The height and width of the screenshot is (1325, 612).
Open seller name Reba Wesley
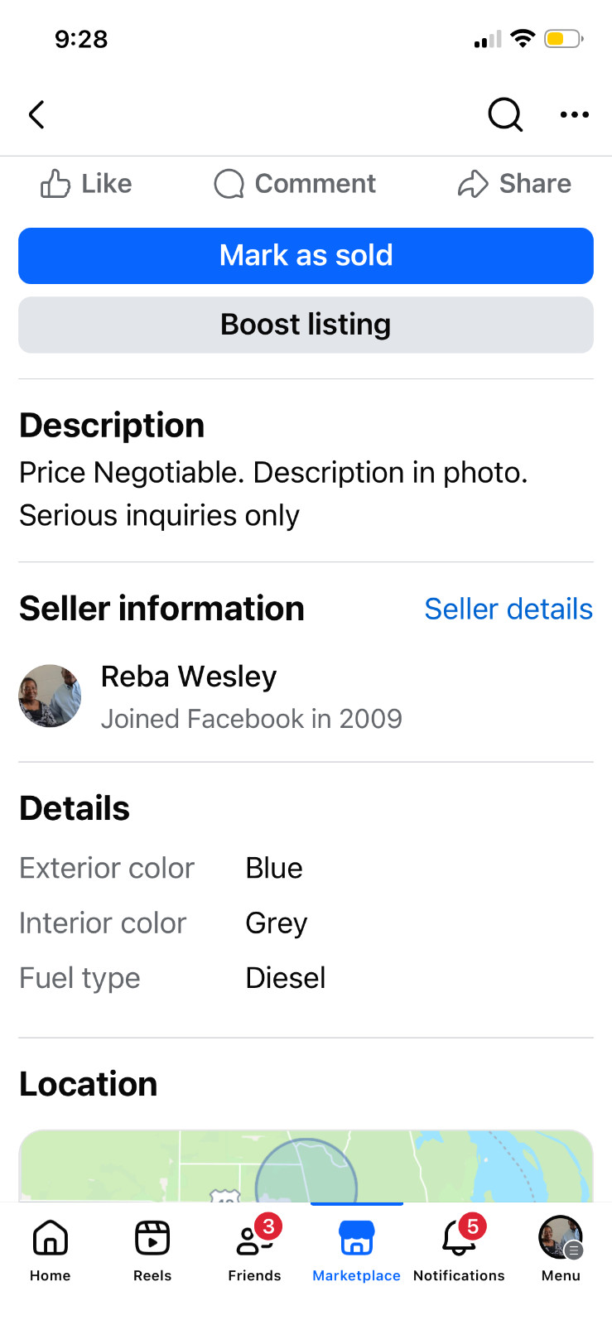(x=189, y=677)
